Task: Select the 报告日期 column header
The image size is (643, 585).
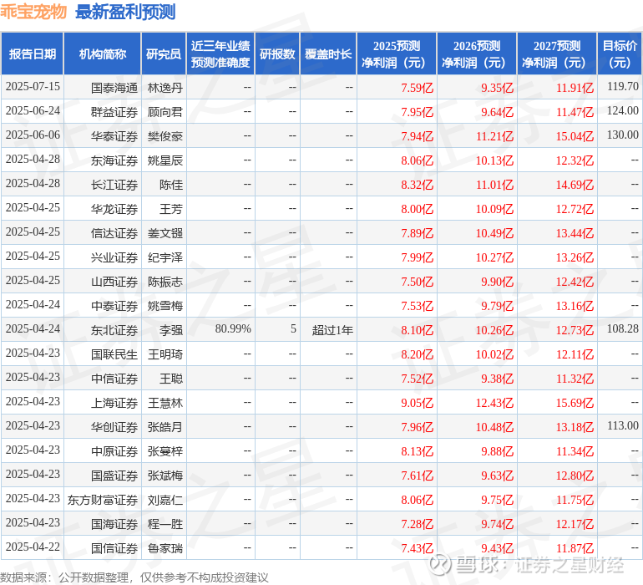Action: click(x=33, y=53)
